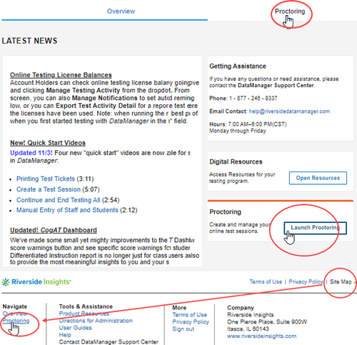Click Updated! CogAT Dashboard heading
357x345 pixels.
point(54,230)
